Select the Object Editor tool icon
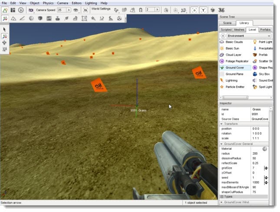 (x=5, y=18)
